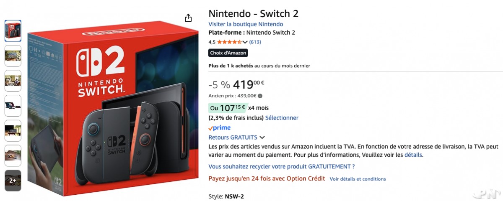Click the Prime logo
Screen dimensions: 503x201
click(220, 128)
